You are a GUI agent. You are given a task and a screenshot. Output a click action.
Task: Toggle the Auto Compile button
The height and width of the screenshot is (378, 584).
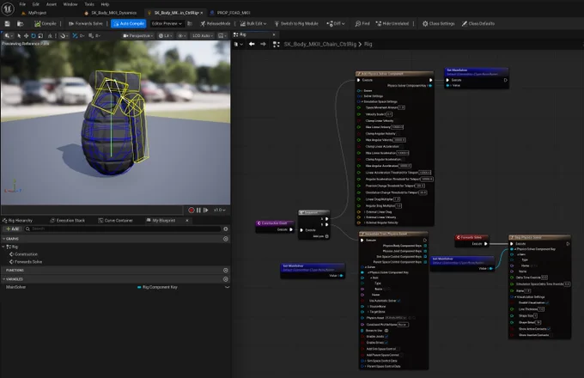(129, 23)
